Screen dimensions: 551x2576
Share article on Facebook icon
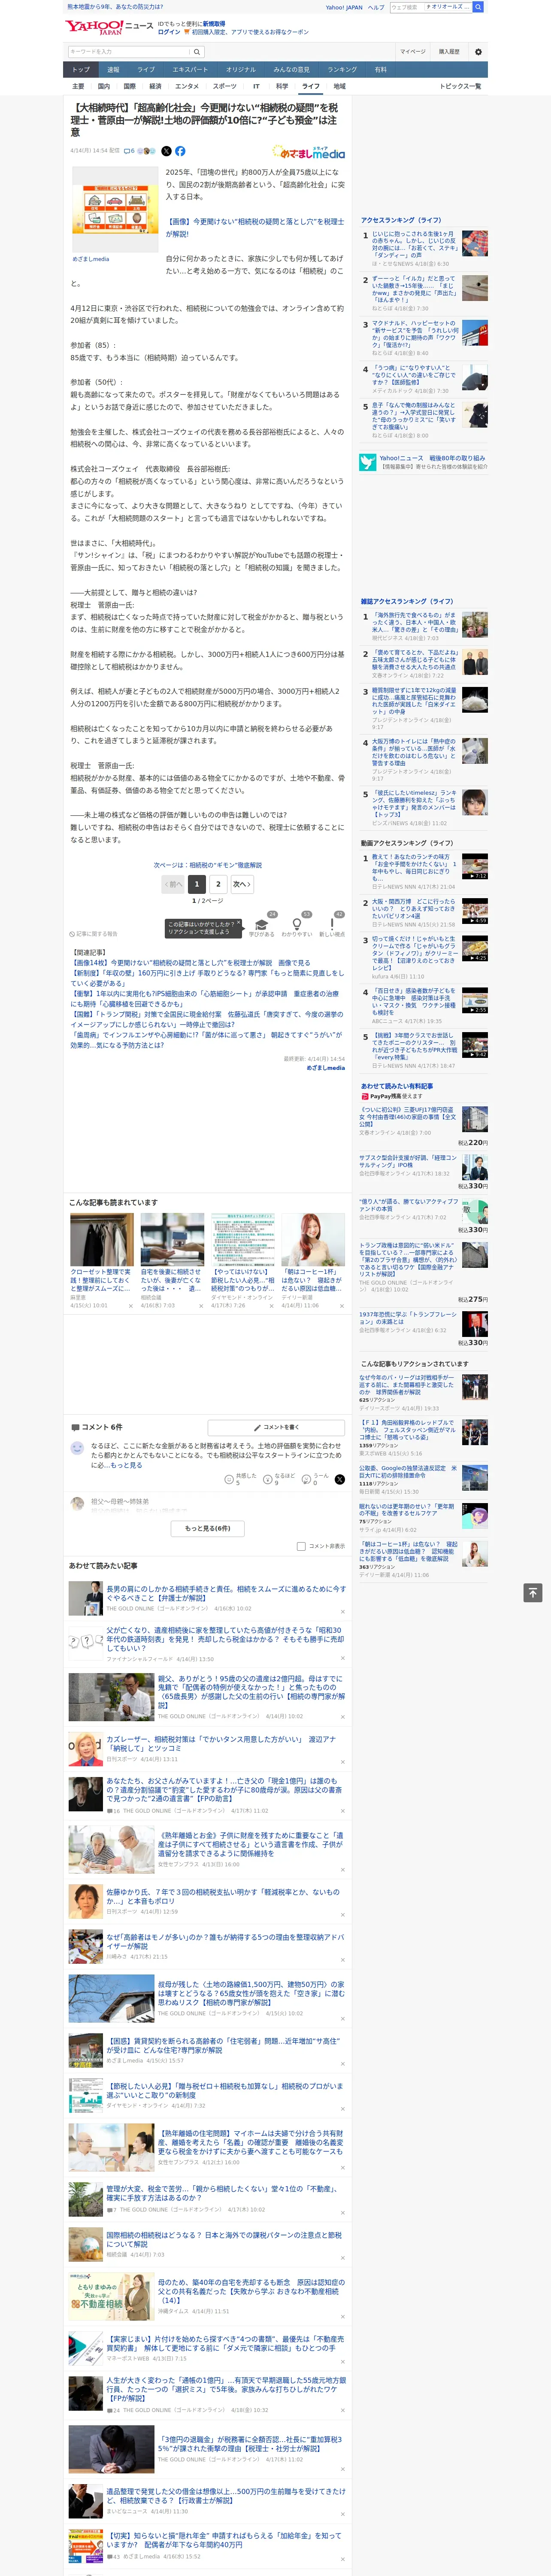[x=180, y=151]
